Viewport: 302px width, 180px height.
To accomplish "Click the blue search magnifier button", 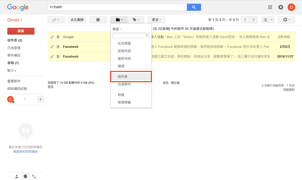I will 194,7.
